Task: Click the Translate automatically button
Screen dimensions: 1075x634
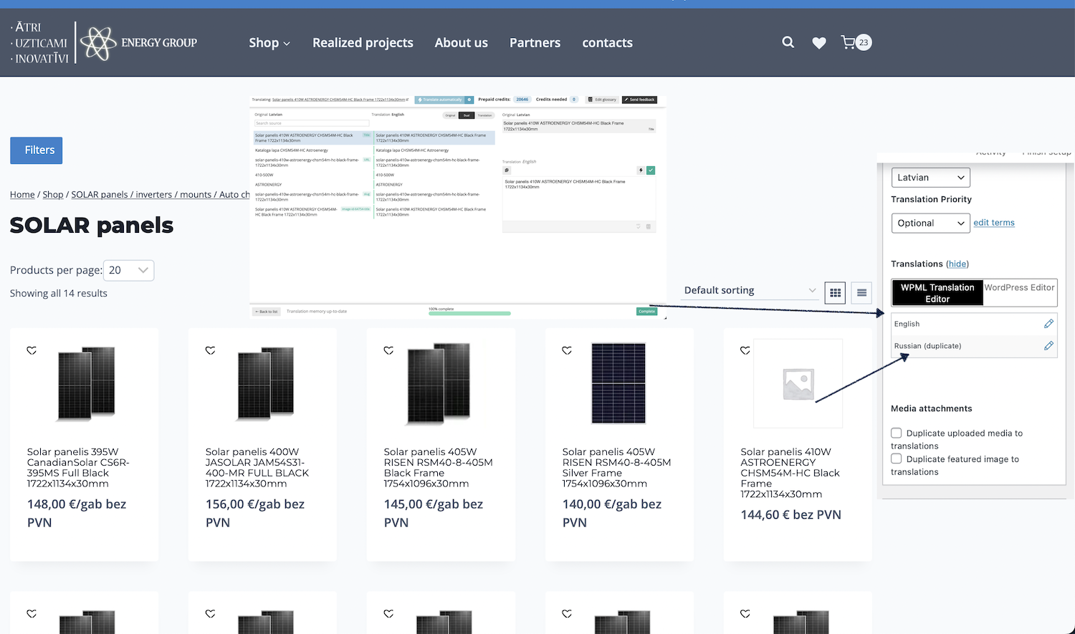Action: coord(440,100)
